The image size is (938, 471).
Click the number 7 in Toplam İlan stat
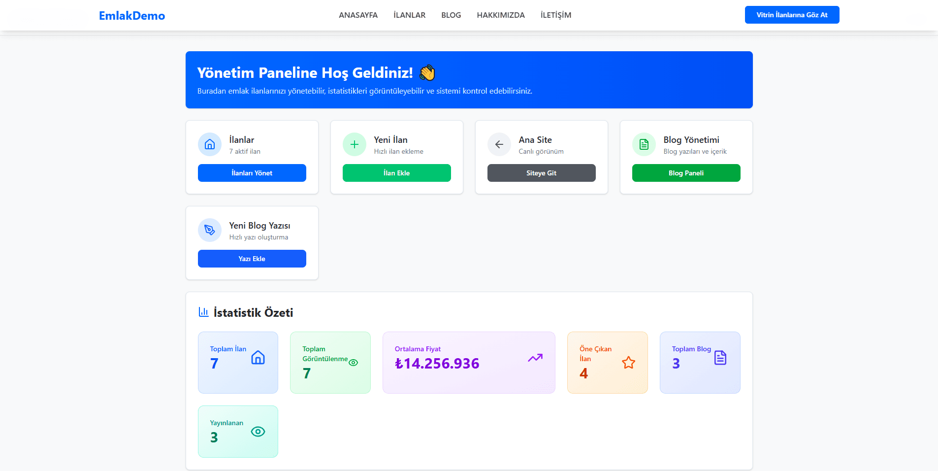coord(214,364)
